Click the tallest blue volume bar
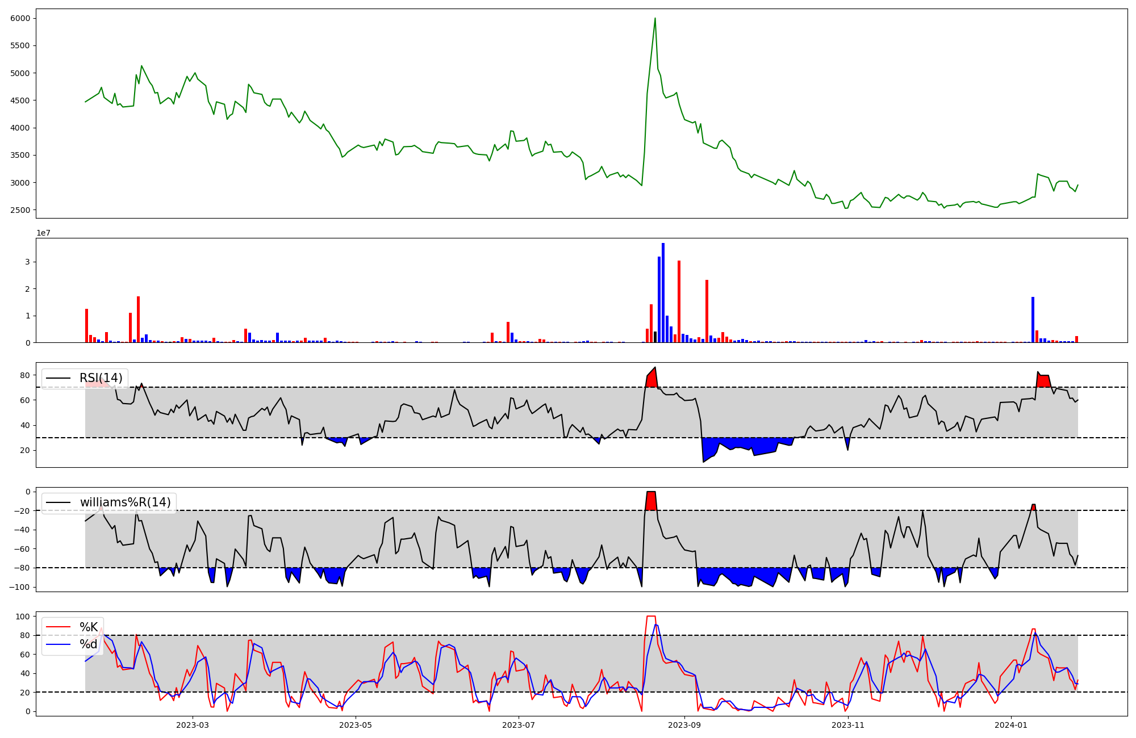Image resolution: width=1136 pixels, height=738 pixels. pyautogui.click(x=663, y=292)
